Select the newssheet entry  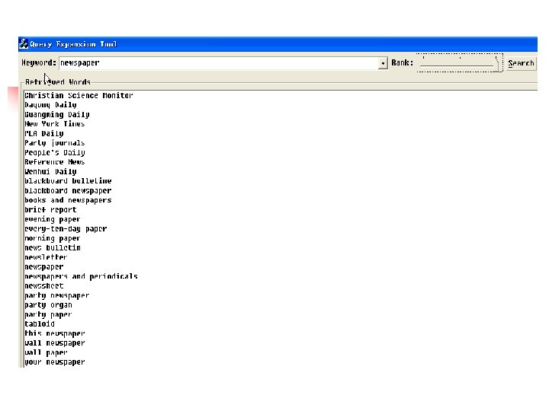pyautogui.click(x=44, y=286)
